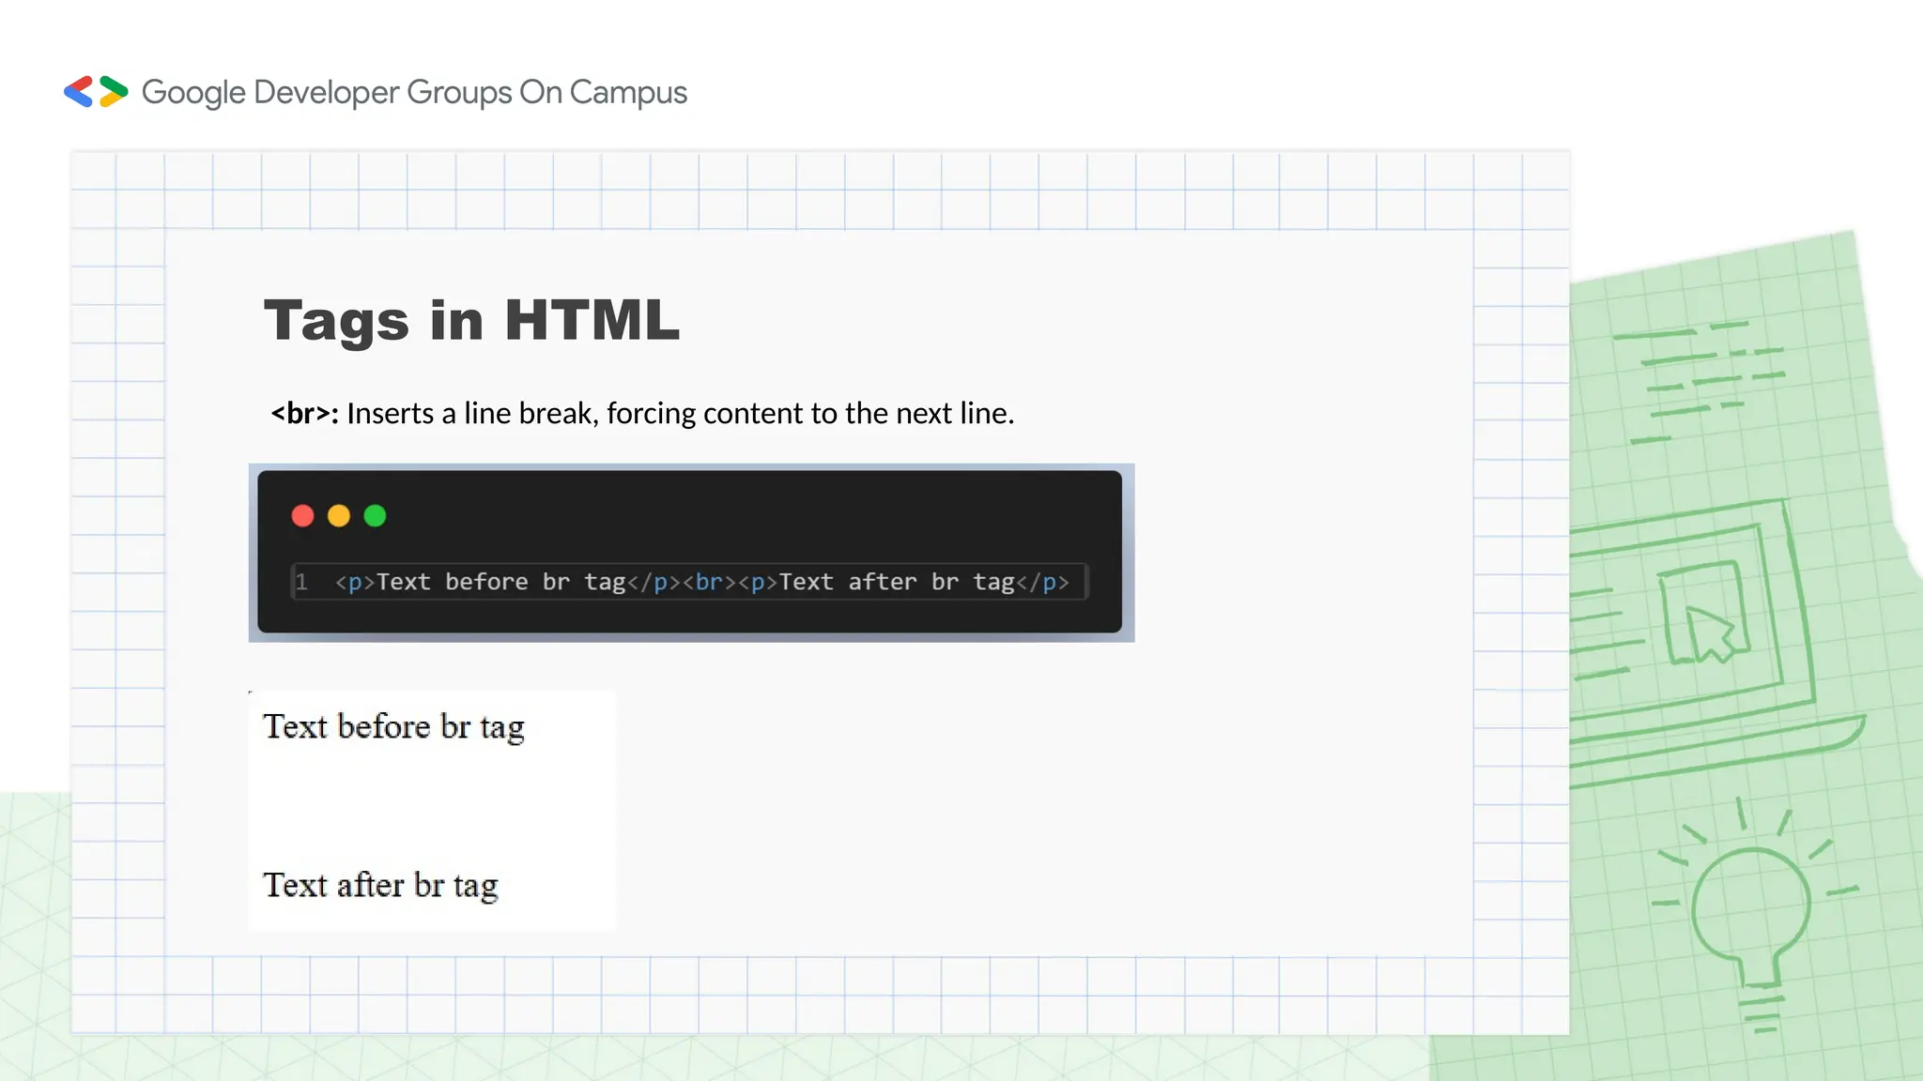The image size is (1923, 1081).
Task: Click the sketched mouse cursor illustration
Action: [1710, 634]
